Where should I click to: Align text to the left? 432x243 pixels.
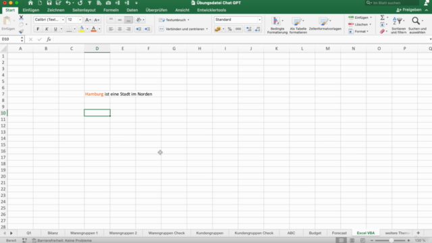(111, 29)
